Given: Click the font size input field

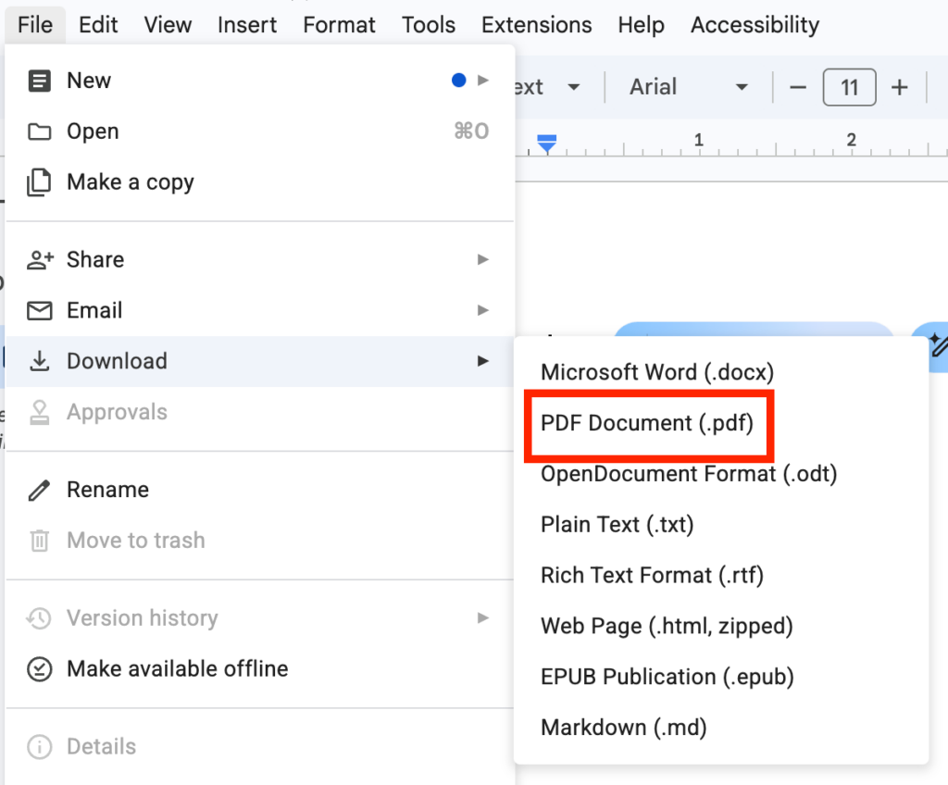Looking at the screenshot, I should point(849,87).
